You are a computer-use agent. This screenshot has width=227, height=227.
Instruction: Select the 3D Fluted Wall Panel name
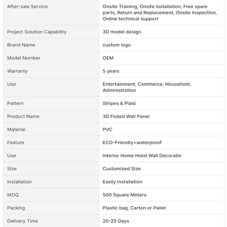126,116
